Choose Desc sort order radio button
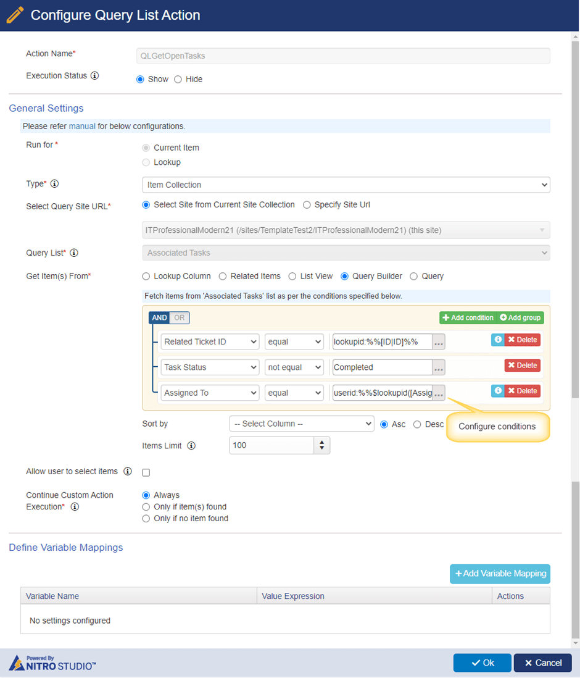This screenshot has width=580, height=678. [418, 424]
